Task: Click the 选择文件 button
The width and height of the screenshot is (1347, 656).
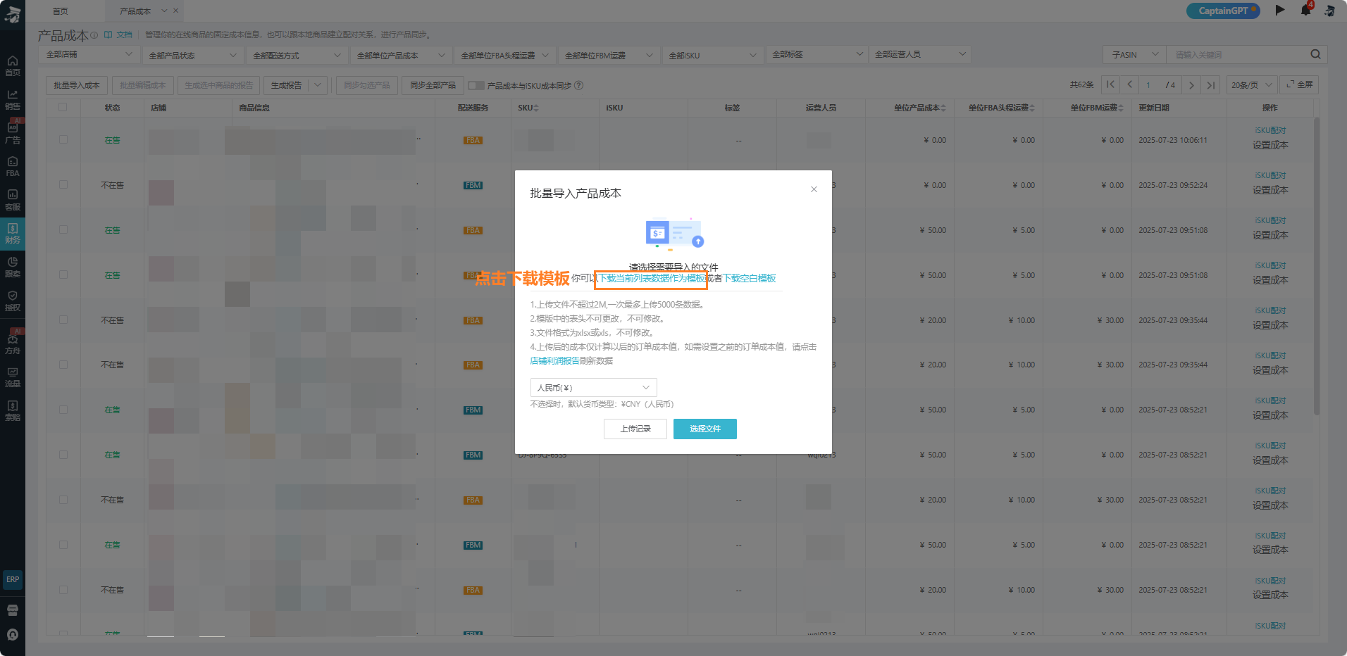Action: [705, 429]
